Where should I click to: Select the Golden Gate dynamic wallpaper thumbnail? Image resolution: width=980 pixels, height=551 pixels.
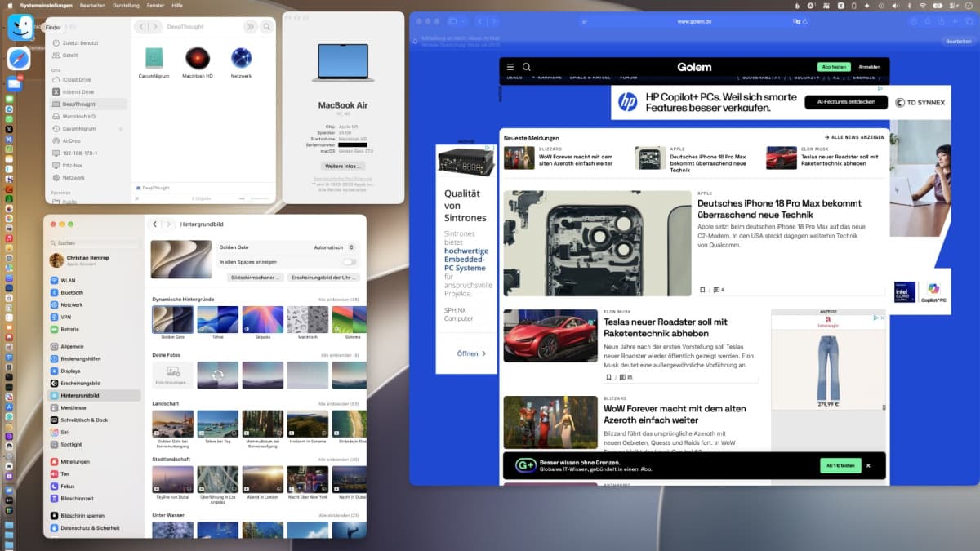point(173,319)
